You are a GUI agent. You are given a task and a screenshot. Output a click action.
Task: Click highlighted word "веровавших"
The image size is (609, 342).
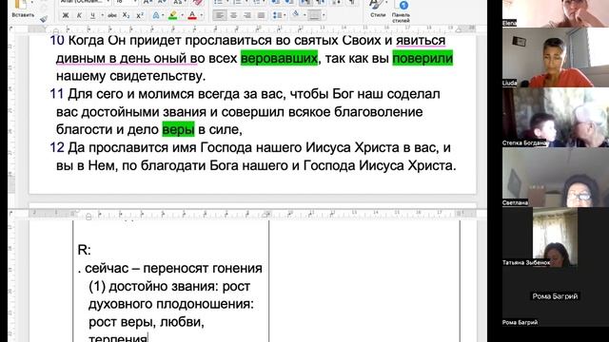click(279, 58)
